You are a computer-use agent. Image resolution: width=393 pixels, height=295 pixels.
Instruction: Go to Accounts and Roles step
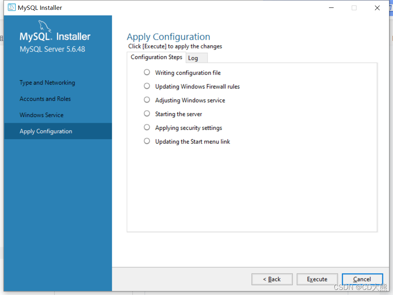tap(45, 99)
